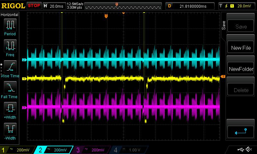Click the memory depth 3.00M pts text
Viewport: 257px width, 154px height.
(x=75, y=7)
